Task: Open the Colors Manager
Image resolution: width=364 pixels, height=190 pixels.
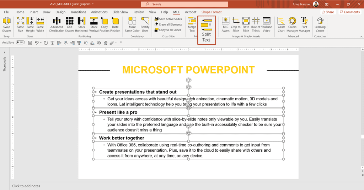Action: point(292,24)
